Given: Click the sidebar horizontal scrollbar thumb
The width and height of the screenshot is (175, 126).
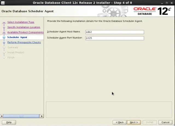Looking at the screenshot, I should point(21,116).
